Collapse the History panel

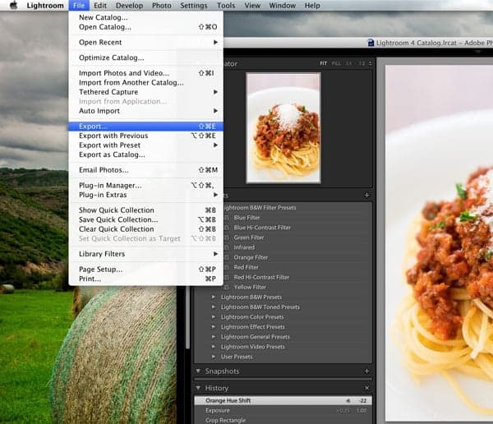click(x=198, y=388)
